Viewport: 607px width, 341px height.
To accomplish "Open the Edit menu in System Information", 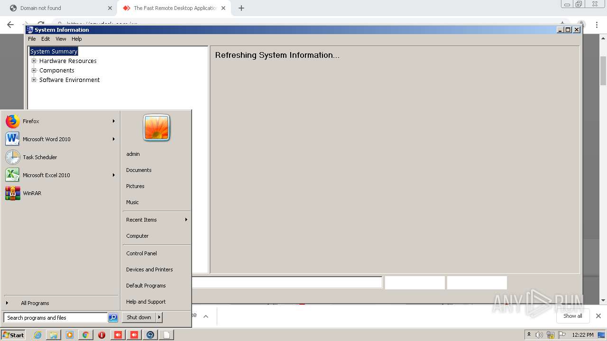I will 46,39.
